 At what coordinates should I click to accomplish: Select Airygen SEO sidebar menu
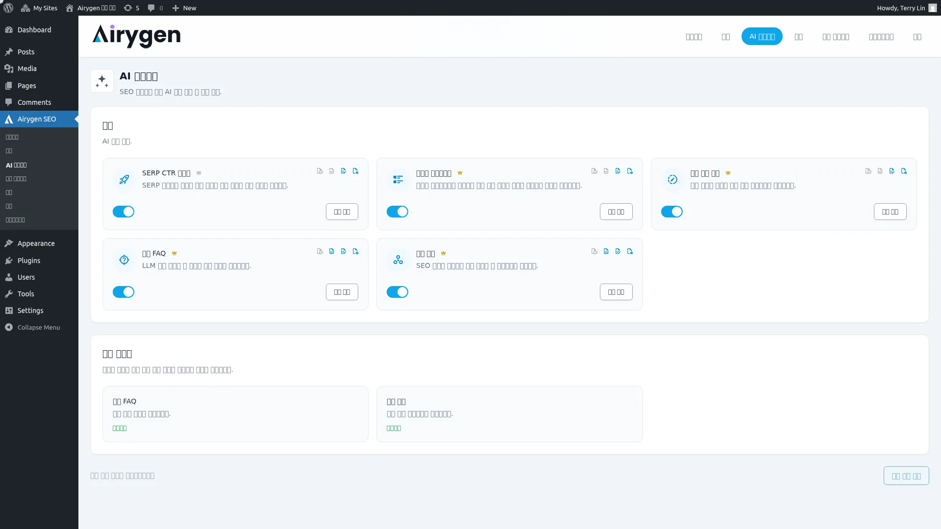point(39,119)
